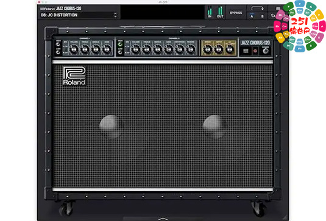The width and height of the screenshot is (326, 221).
Task: Click the grey grille icon beside power lamp
Action: (246, 51)
